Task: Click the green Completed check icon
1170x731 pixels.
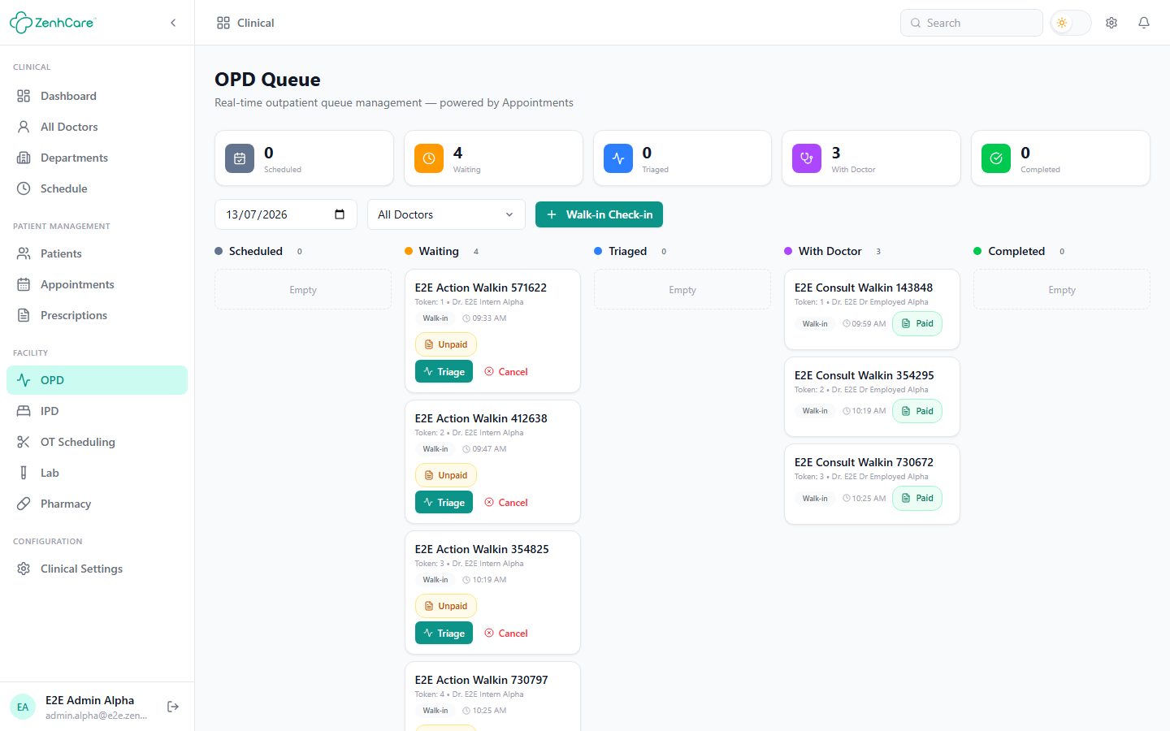Action: [996, 158]
